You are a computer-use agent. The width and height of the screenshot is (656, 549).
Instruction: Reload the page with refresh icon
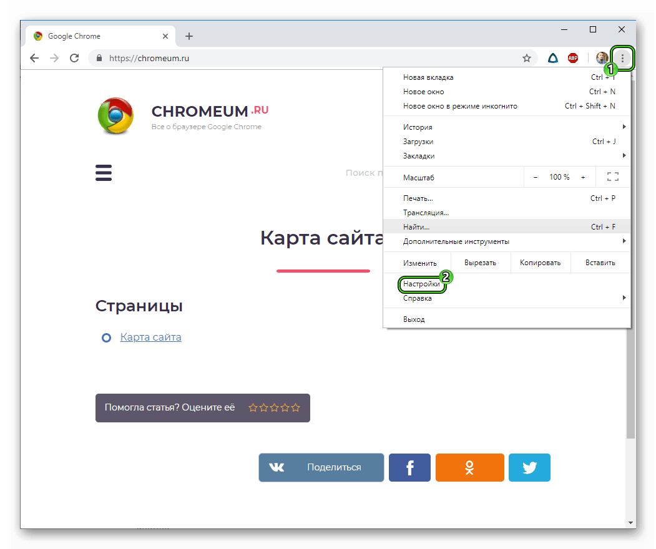[74, 58]
